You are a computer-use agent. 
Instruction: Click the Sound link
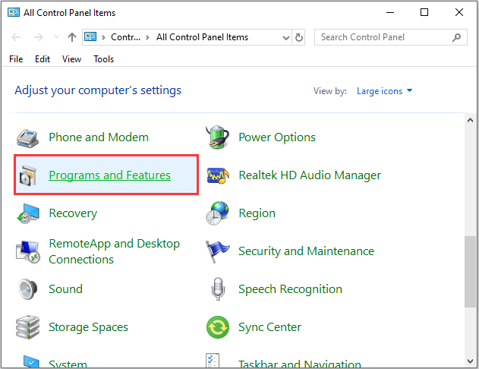(66, 289)
